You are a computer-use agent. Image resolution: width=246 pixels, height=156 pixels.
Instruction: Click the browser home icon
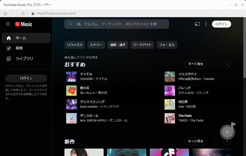coord(5,13)
